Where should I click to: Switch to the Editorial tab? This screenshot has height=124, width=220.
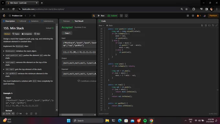coord(22,21)
